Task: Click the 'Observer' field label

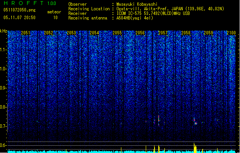Action: click(x=77, y=4)
